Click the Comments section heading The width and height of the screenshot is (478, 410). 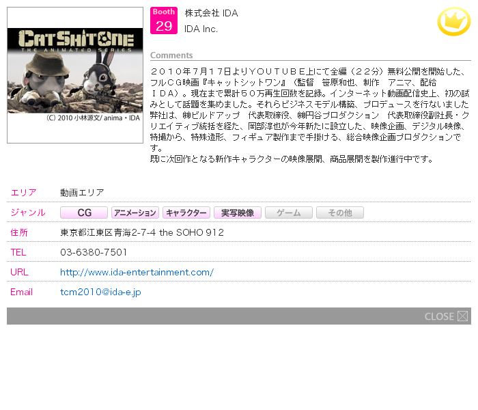171,55
